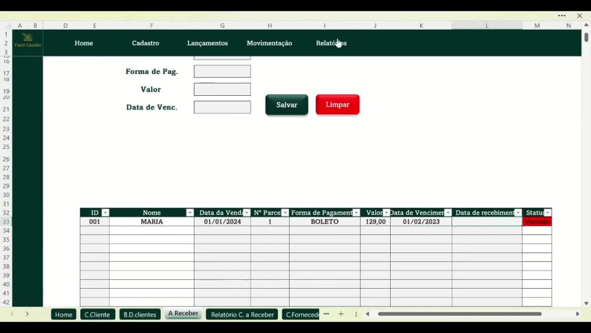Open the Lançamentos navigation menu
The width and height of the screenshot is (591, 333).
(207, 43)
